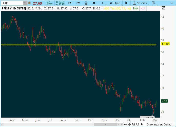Click the +.47 +1.73% change readout
This screenshot has height=127, width=176.
[49, 3]
